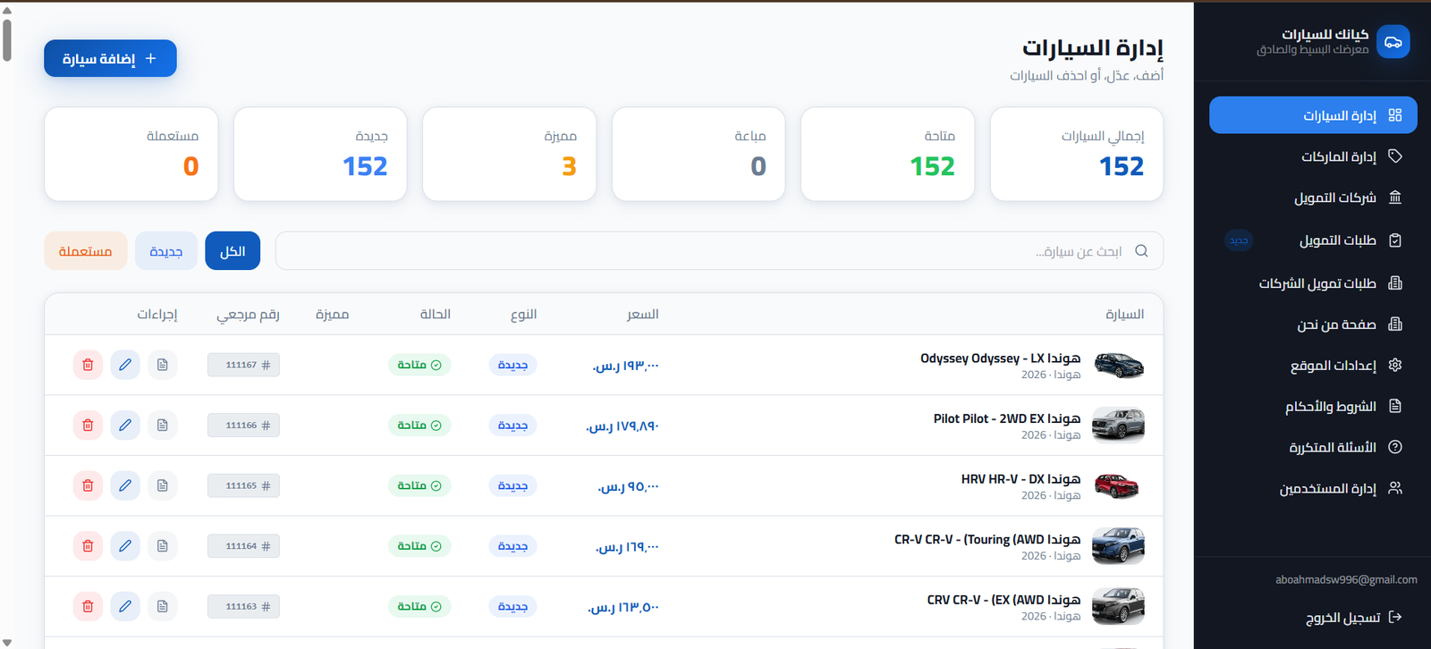Delete the Pilot 2WD EX car

(x=88, y=426)
